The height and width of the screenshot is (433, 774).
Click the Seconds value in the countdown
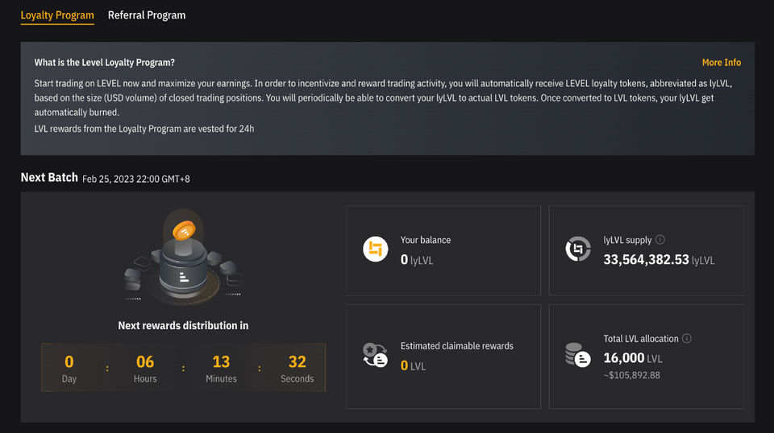(297, 362)
